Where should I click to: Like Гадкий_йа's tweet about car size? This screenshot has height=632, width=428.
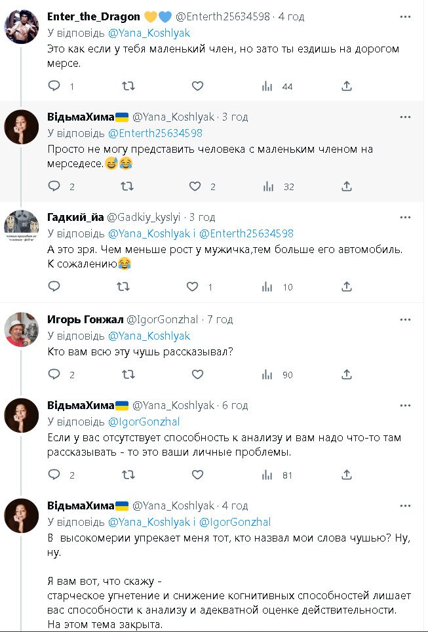[192, 286]
